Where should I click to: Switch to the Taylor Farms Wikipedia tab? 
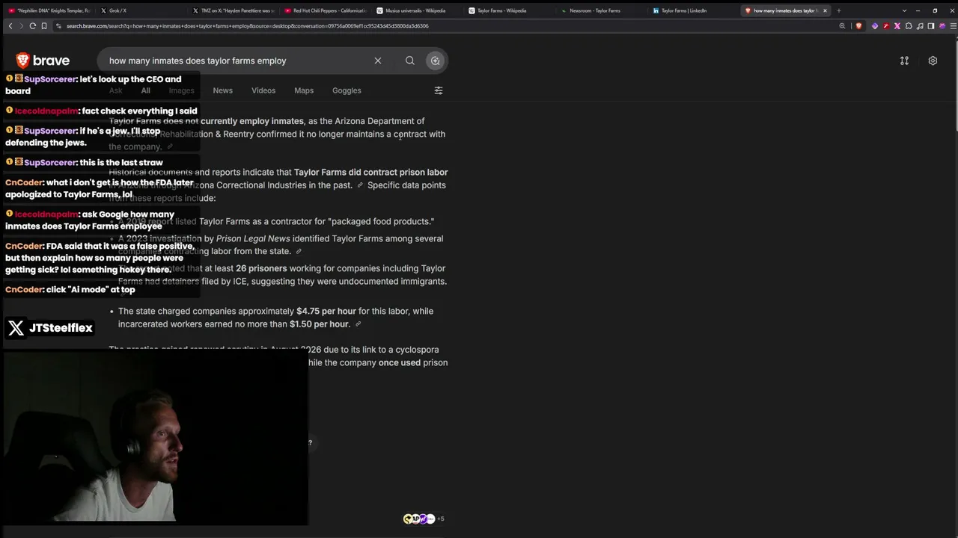508,10
